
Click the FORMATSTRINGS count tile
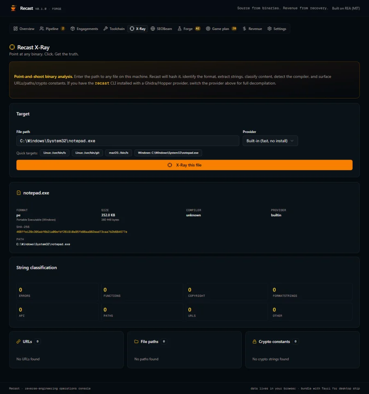(x=311, y=292)
